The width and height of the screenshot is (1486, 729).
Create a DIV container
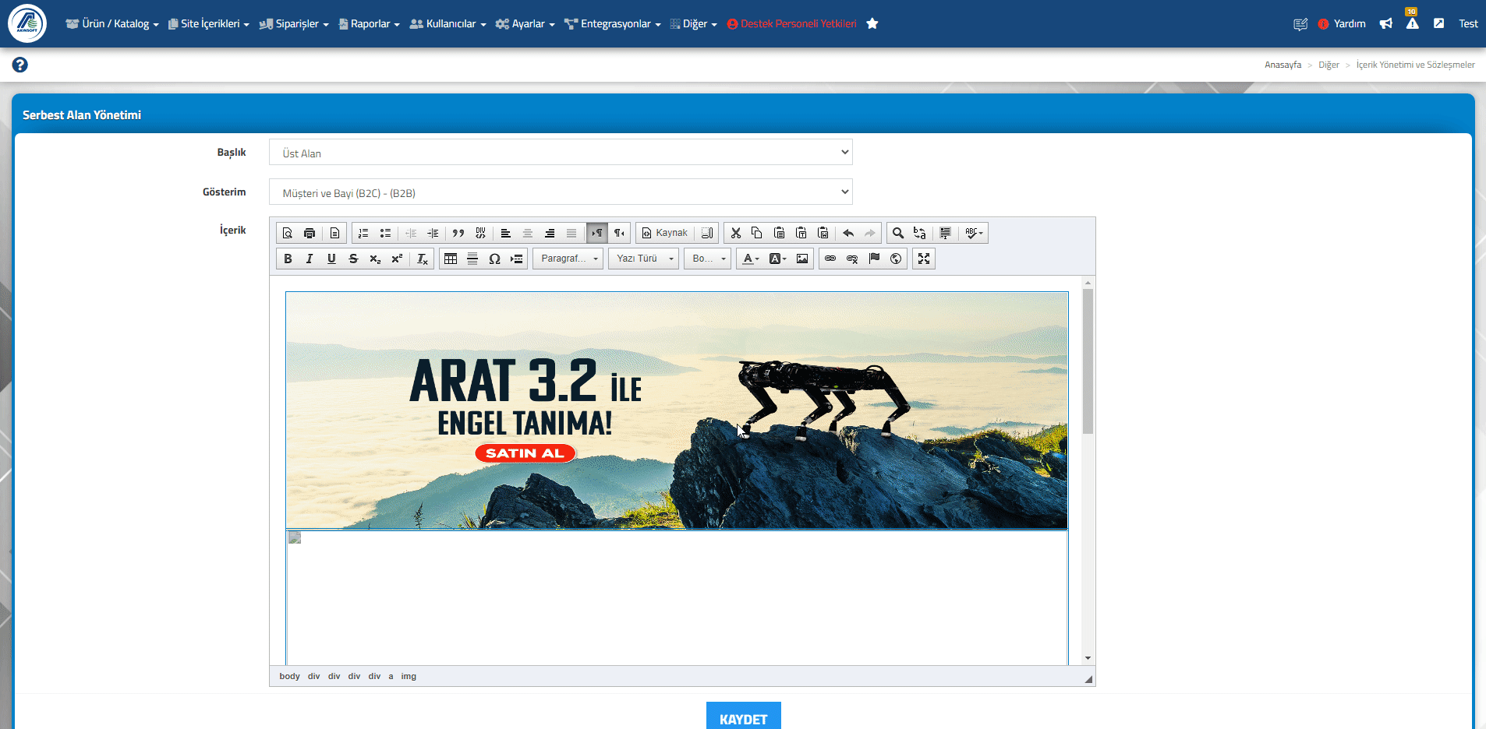pos(480,233)
